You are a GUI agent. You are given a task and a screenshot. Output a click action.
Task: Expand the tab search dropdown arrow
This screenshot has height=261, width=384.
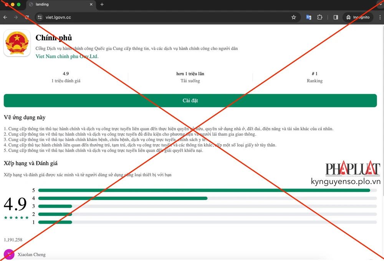click(380, 5)
